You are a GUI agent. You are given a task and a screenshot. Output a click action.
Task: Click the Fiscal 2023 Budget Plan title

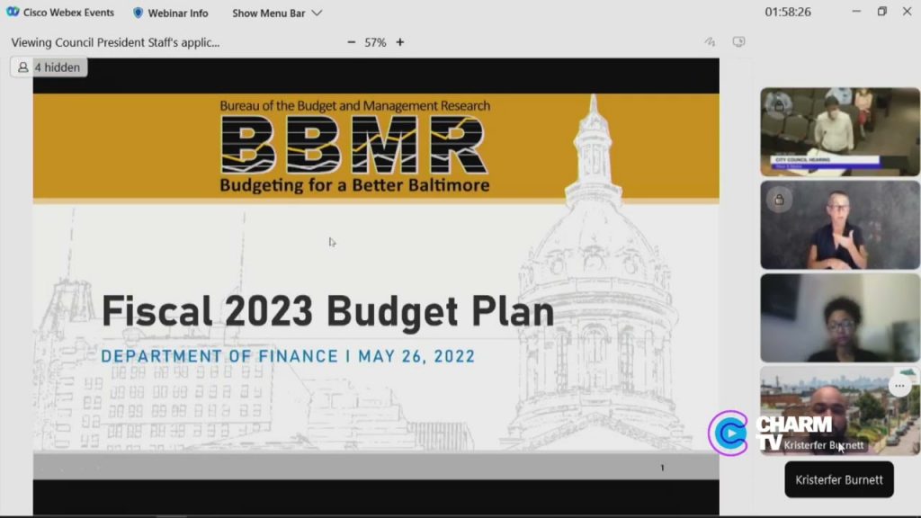click(327, 311)
